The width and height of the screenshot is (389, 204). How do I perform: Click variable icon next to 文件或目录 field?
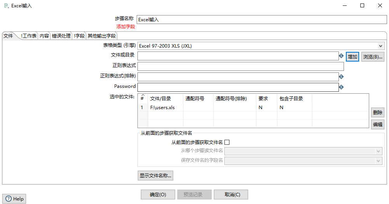[341, 56]
